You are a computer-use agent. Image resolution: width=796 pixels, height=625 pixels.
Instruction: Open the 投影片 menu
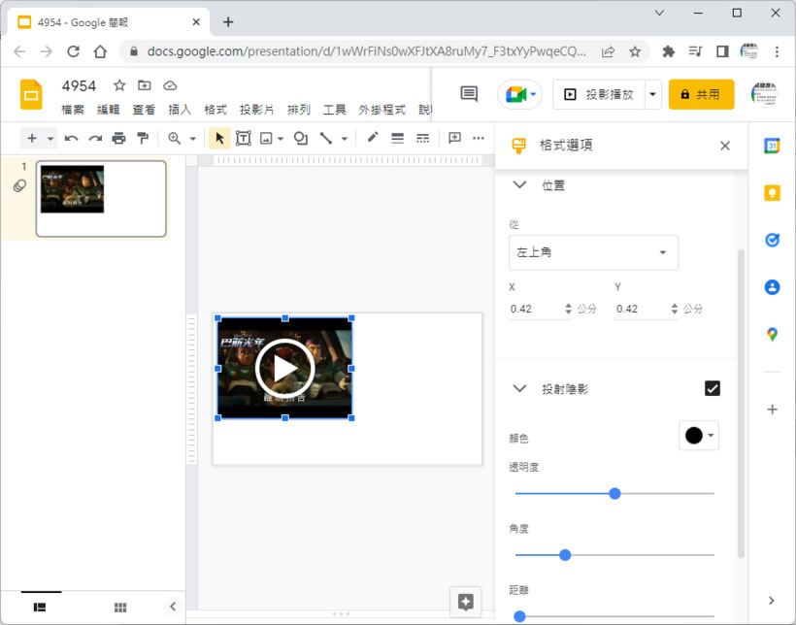(256, 109)
